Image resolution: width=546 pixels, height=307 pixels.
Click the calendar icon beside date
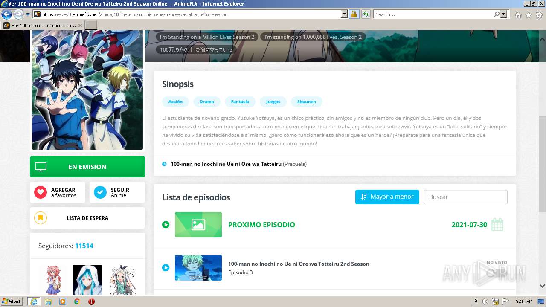(x=497, y=224)
